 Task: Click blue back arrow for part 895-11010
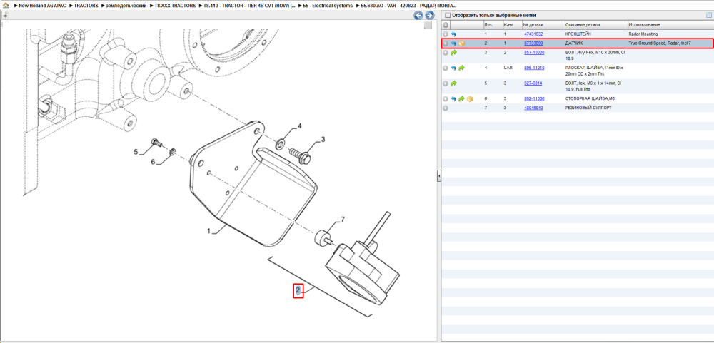click(x=453, y=68)
